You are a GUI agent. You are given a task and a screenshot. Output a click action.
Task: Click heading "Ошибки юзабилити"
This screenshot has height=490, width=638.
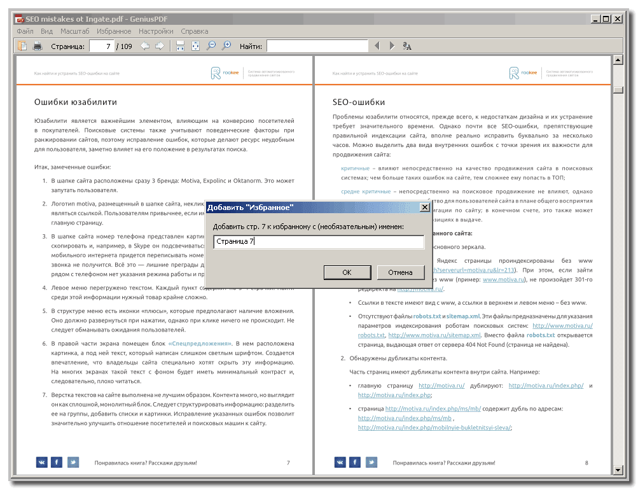click(x=76, y=102)
